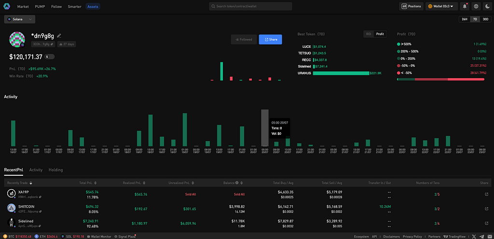Switch to the Holding tab
This screenshot has width=494, height=239.
tap(55, 170)
